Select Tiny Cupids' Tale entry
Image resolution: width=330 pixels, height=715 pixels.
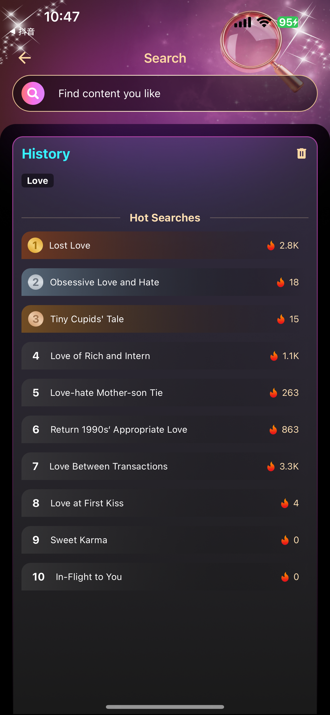click(x=87, y=319)
